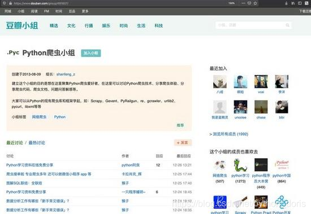Open the 网络爬虫 group icon with (507)
This screenshot has width=311, height=214.
pyautogui.click(x=220, y=165)
